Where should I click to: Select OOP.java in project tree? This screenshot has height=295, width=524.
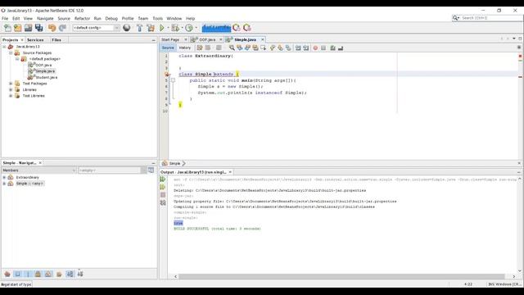click(x=43, y=66)
